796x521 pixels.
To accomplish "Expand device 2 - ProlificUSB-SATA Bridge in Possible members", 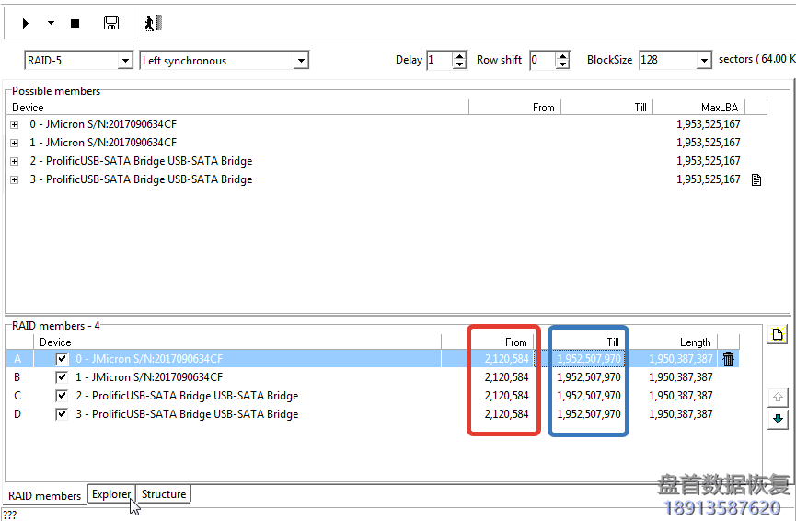I will click(x=14, y=161).
